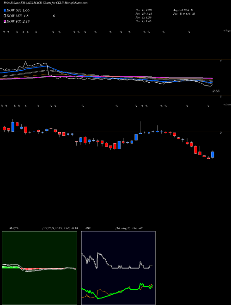Click the Pre C: 1.43 value
The height and width of the screenshot is (305, 231).
pos(144,21)
